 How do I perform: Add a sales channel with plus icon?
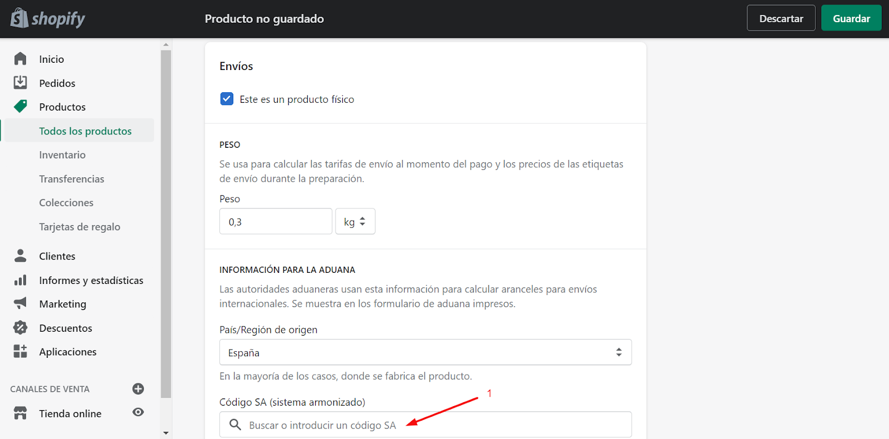[x=138, y=389]
